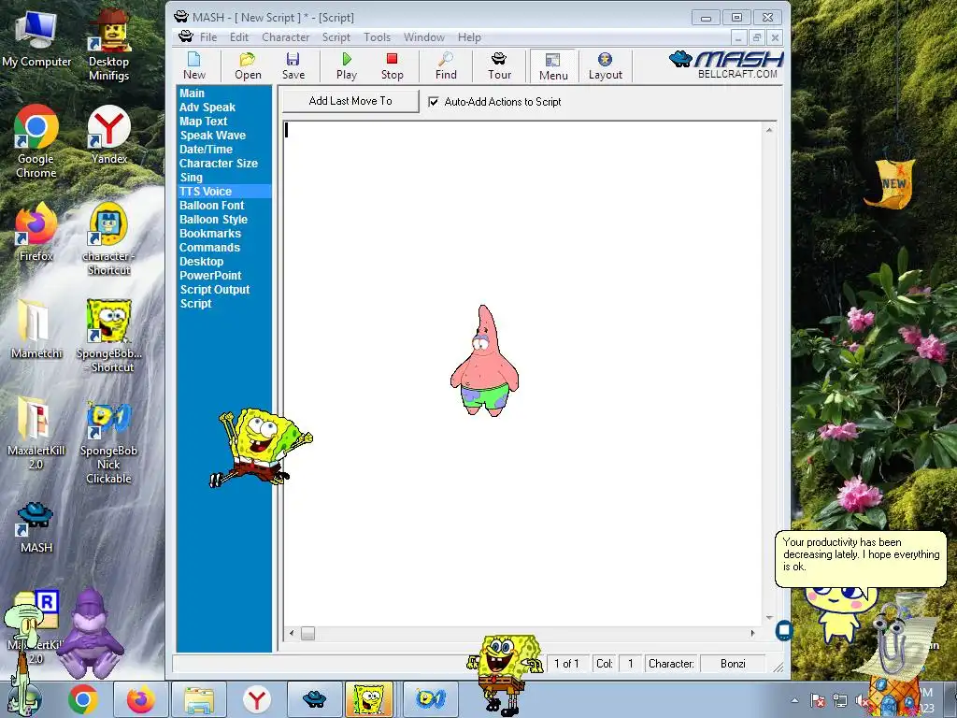Image resolution: width=957 pixels, height=718 pixels.
Task: Open Script Output in the sidebar
Action: [215, 290]
